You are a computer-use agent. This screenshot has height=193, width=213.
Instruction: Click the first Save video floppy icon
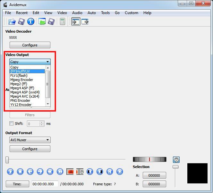coord(21,21)
